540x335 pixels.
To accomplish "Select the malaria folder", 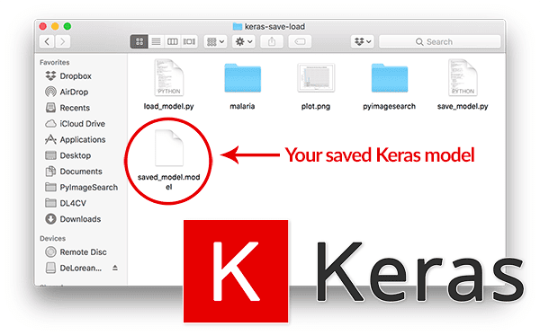I will tap(242, 78).
